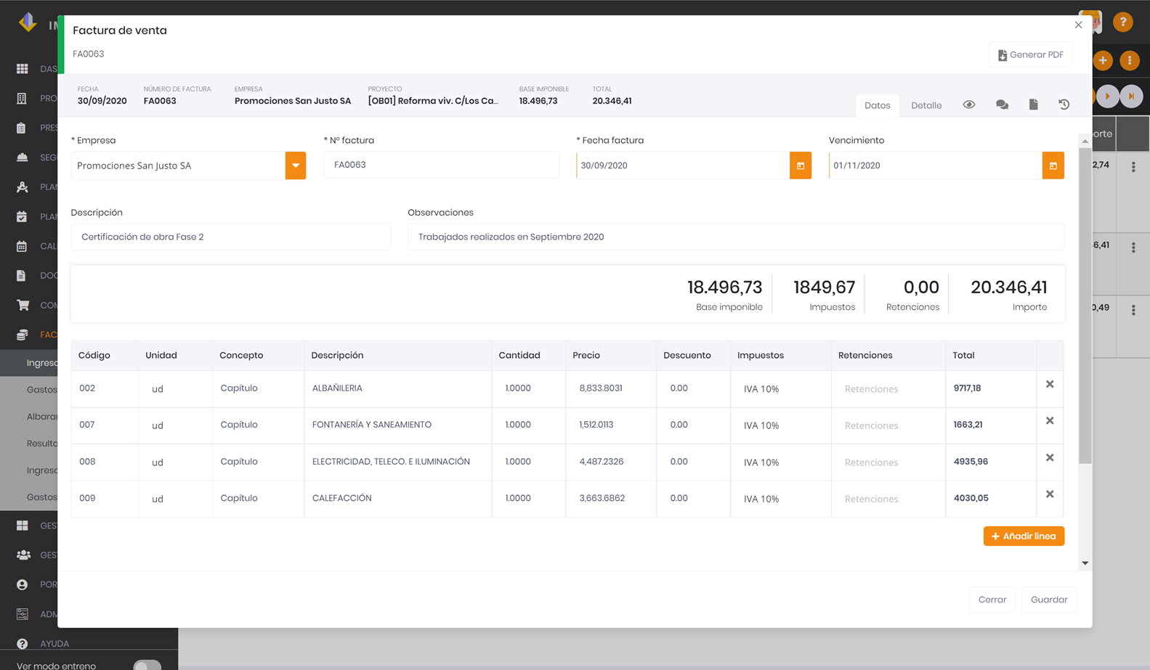
Task: Open Retenciones selector on the ELECTRICIDAD row
Action: (x=872, y=462)
